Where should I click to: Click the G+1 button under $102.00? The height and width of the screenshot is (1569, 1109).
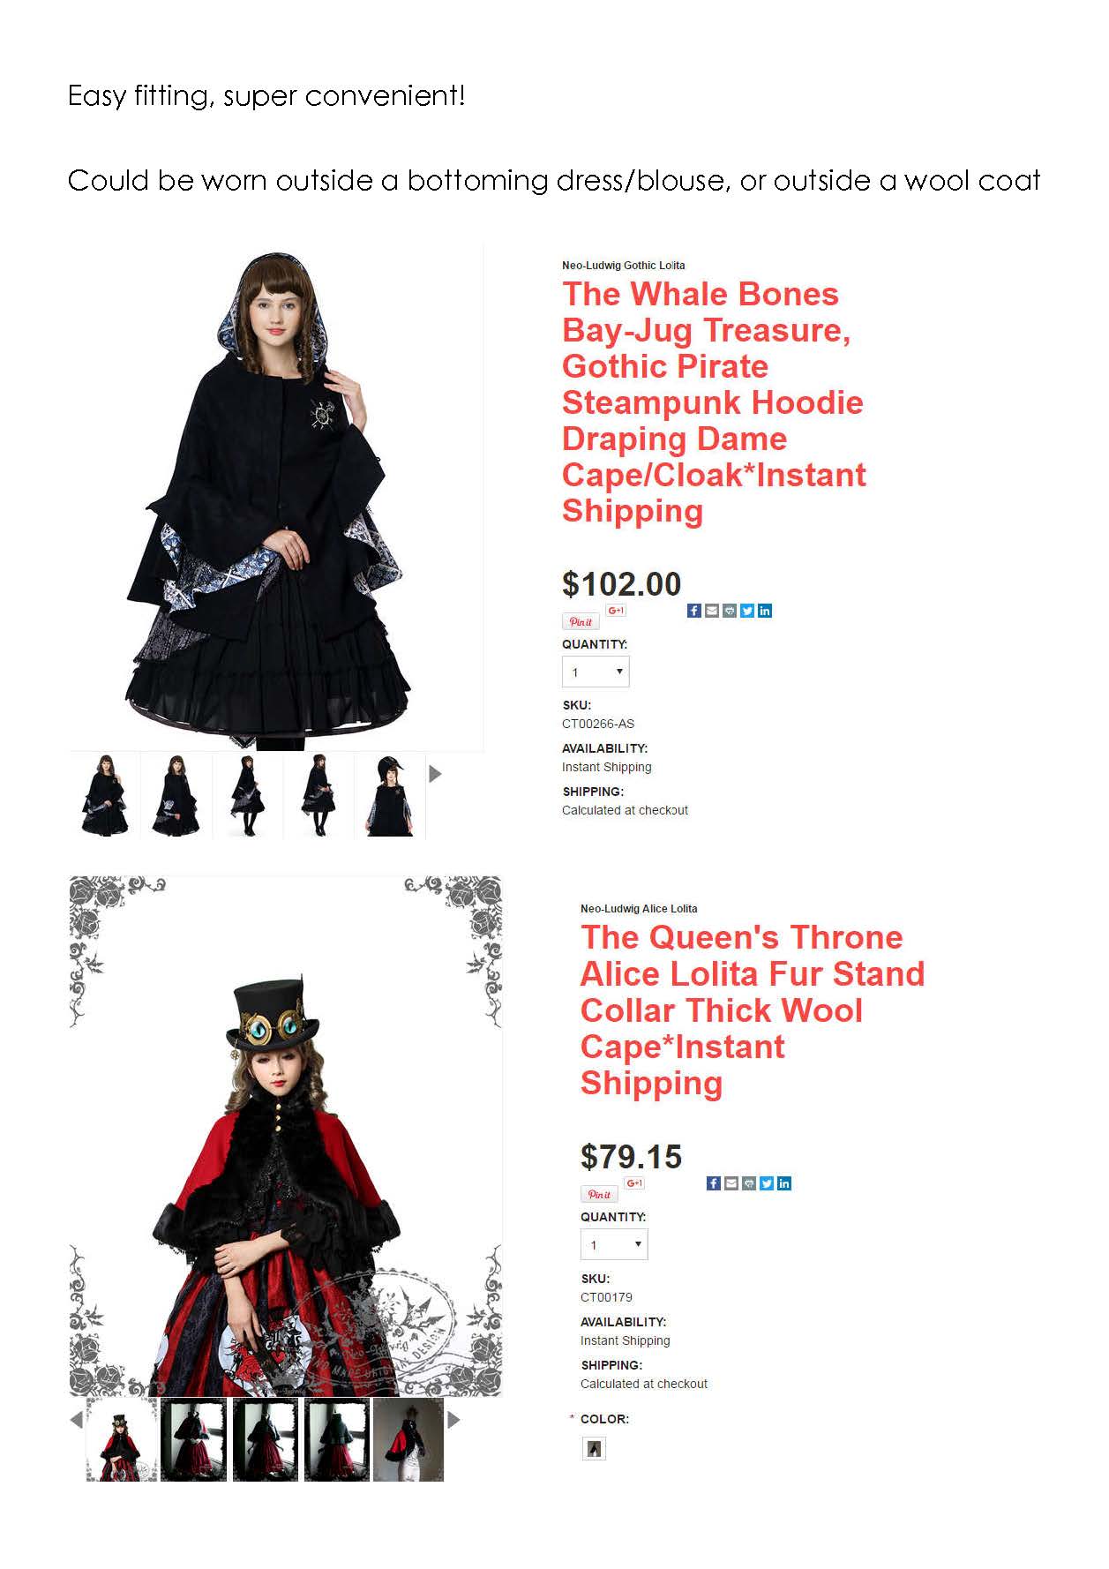point(616,611)
